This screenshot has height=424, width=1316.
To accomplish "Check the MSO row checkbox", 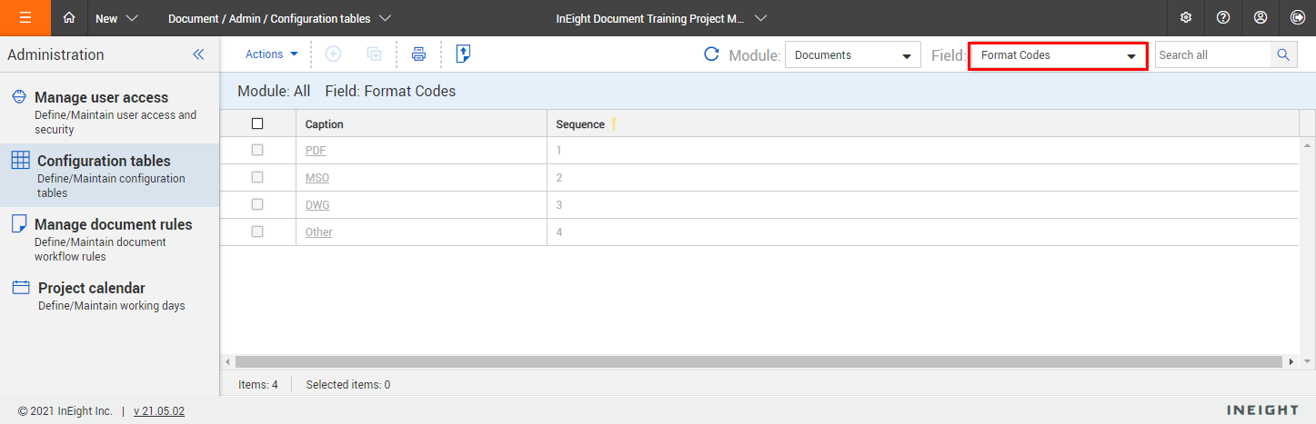I will pos(257,177).
